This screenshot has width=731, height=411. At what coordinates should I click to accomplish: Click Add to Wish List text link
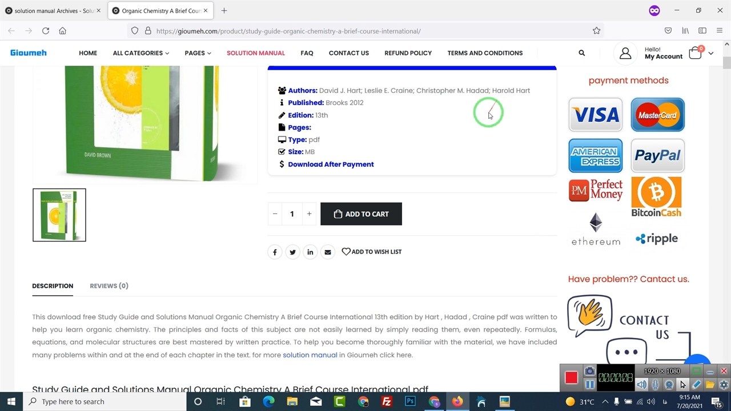pyautogui.click(x=376, y=252)
